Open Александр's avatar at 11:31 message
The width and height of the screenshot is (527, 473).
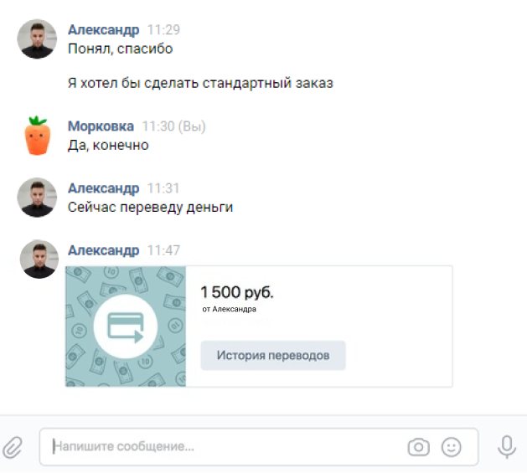[37, 198]
